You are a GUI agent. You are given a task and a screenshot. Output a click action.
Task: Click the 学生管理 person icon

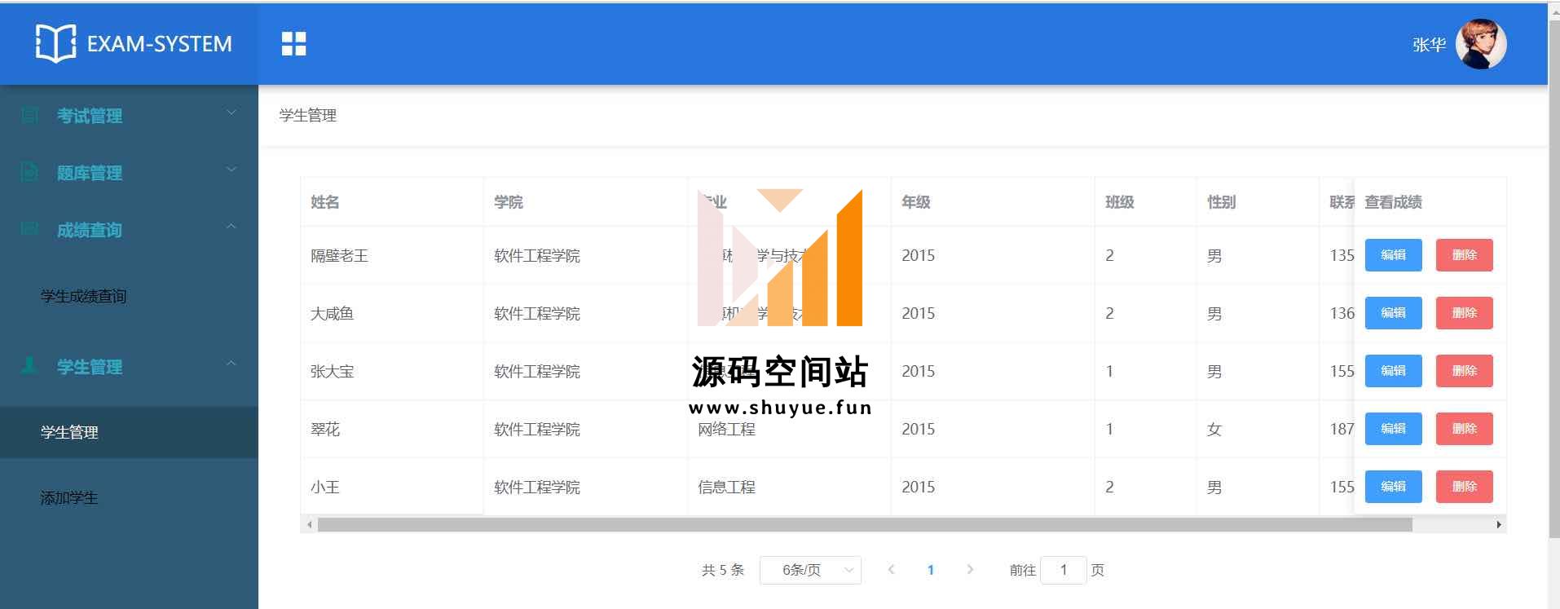29,365
